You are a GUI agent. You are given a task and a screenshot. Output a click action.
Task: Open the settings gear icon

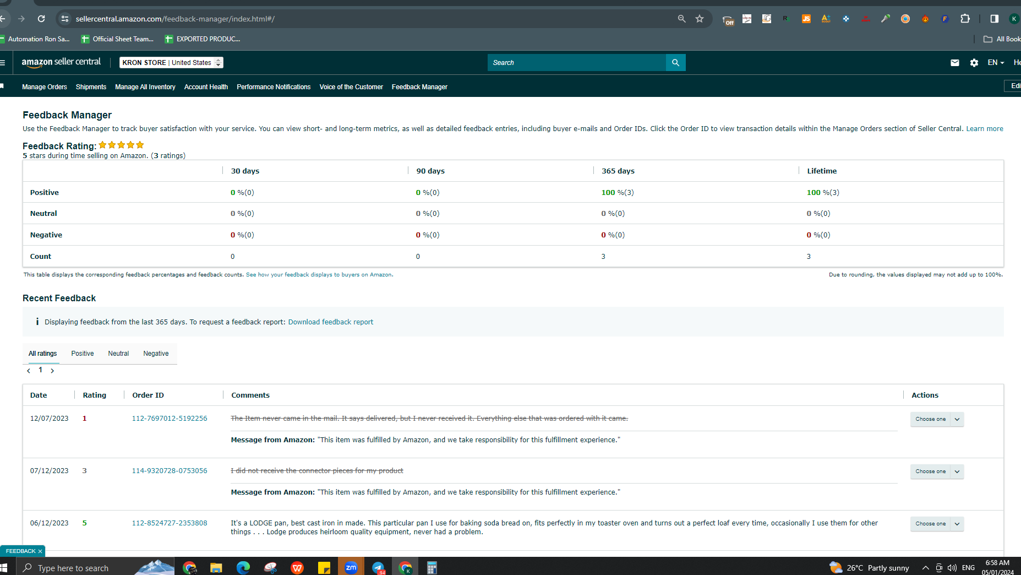(974, 63)
